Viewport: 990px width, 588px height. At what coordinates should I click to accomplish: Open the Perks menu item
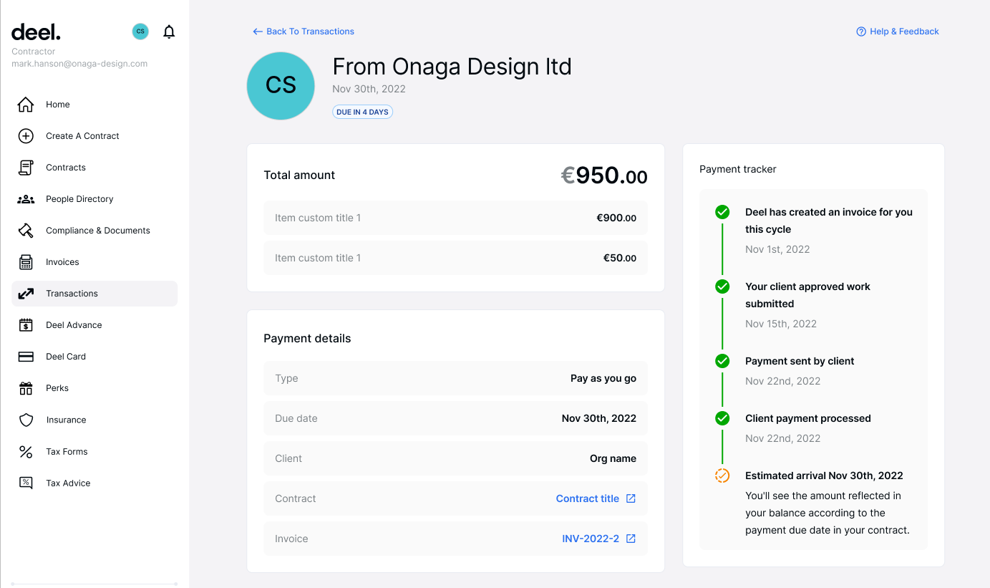tap(94, 388)
